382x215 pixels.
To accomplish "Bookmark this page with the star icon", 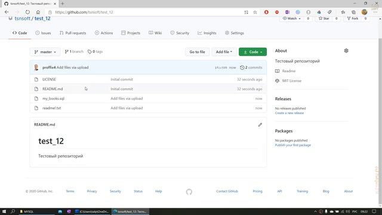I will [255, 12].
